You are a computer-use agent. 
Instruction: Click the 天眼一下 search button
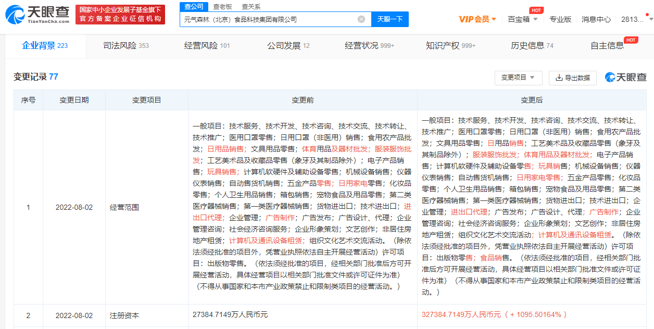point(390,19)
